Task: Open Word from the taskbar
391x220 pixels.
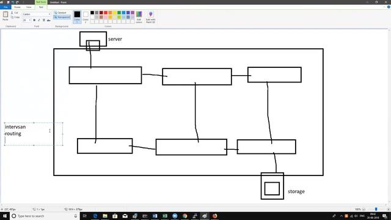Action: pyautogui.click(x=155, y=216)
